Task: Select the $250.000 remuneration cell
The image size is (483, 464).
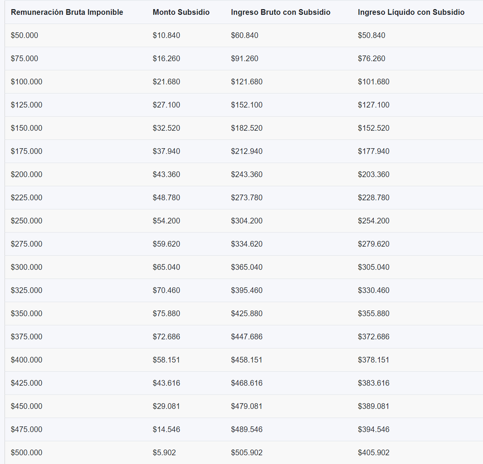Action: click(x=27, y=221)
